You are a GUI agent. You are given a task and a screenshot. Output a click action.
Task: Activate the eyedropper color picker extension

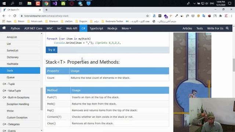click(176, 16)
